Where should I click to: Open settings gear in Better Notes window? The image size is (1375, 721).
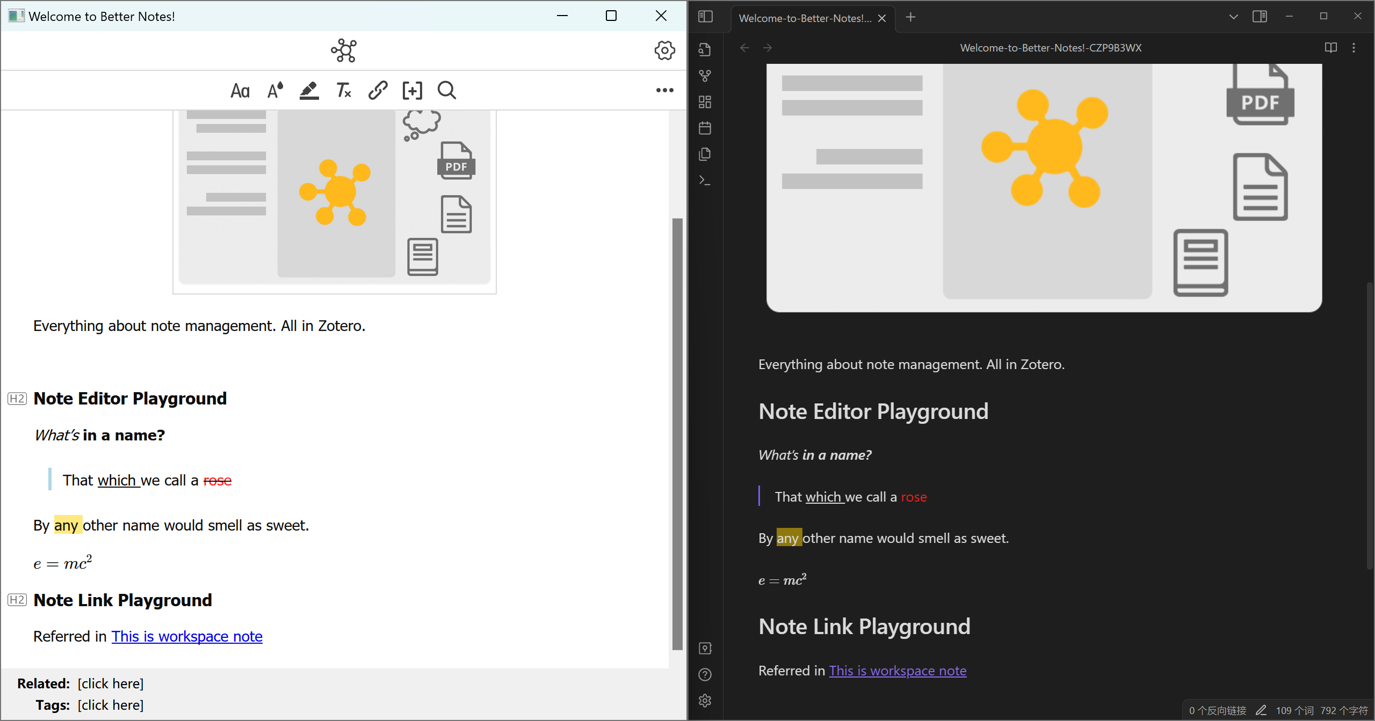pos(664,50)
